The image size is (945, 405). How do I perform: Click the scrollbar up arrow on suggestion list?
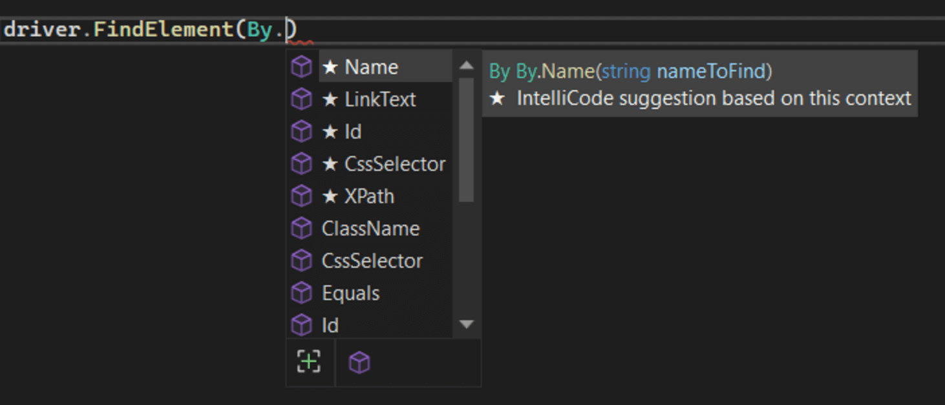(x=466, y=65)
